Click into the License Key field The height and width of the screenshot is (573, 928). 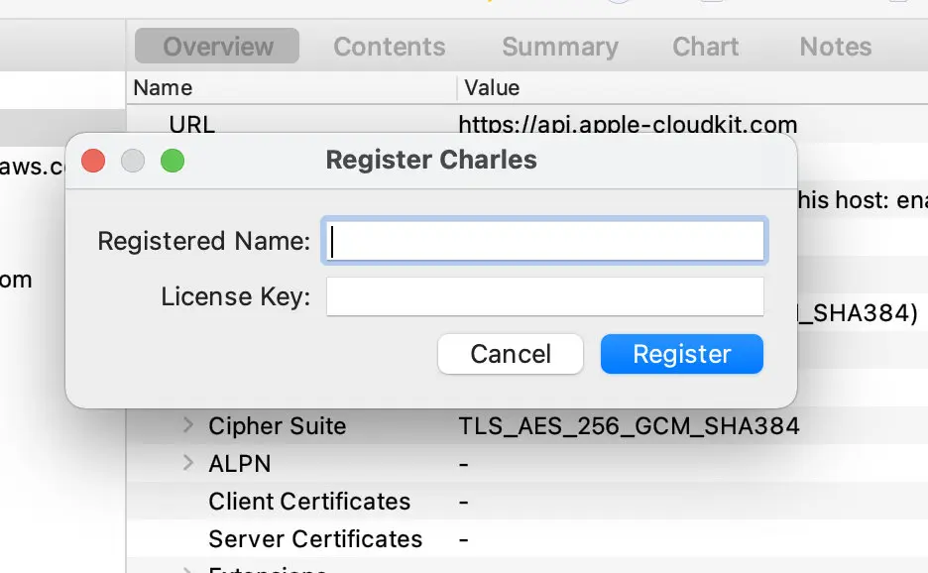pos(544,296)
